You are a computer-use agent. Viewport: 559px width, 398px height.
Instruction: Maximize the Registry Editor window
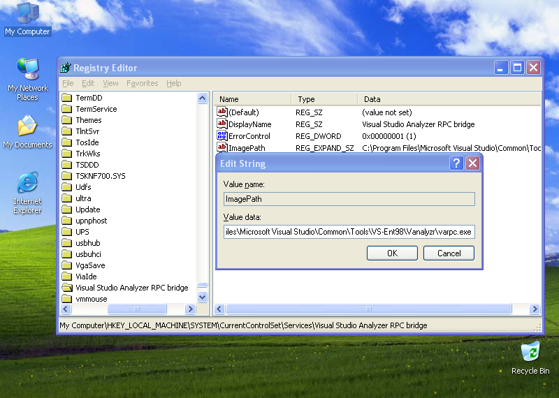click(x=517, y=67)
